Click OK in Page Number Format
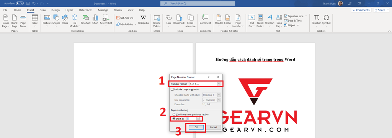 (x=196, y=127)
